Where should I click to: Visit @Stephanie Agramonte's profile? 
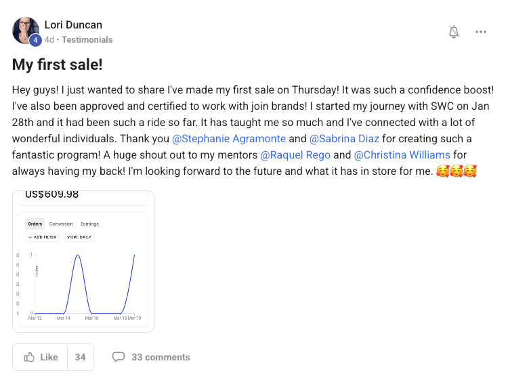pos(229,138)
